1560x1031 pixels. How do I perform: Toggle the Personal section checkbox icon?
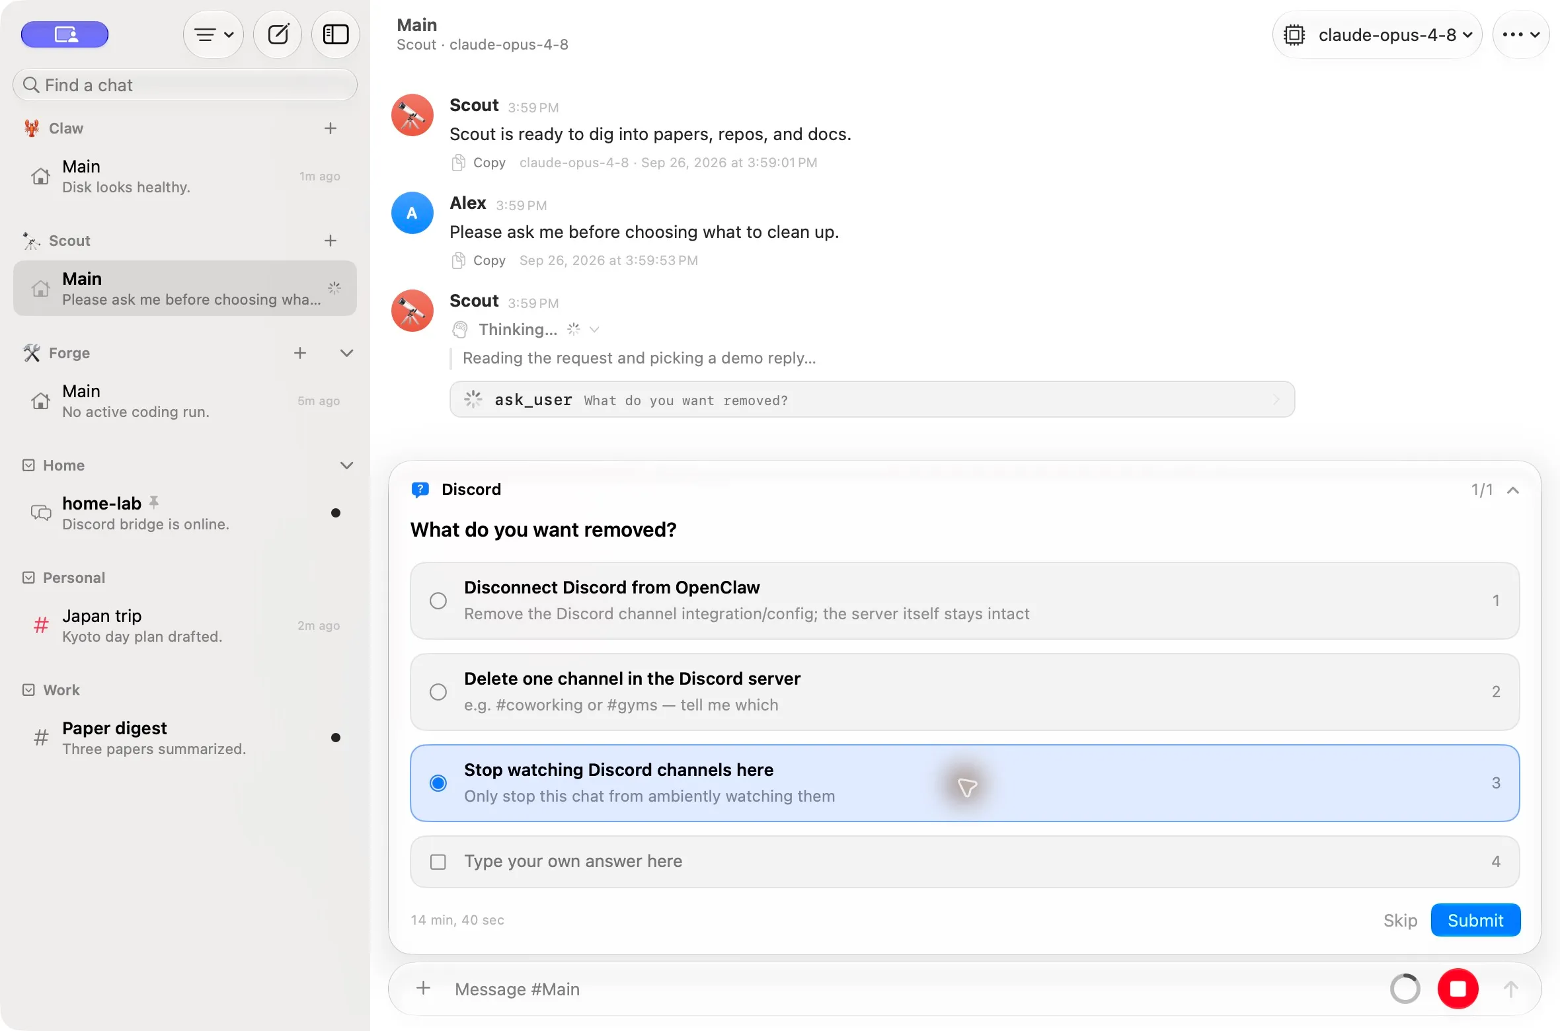pos(28,578)
